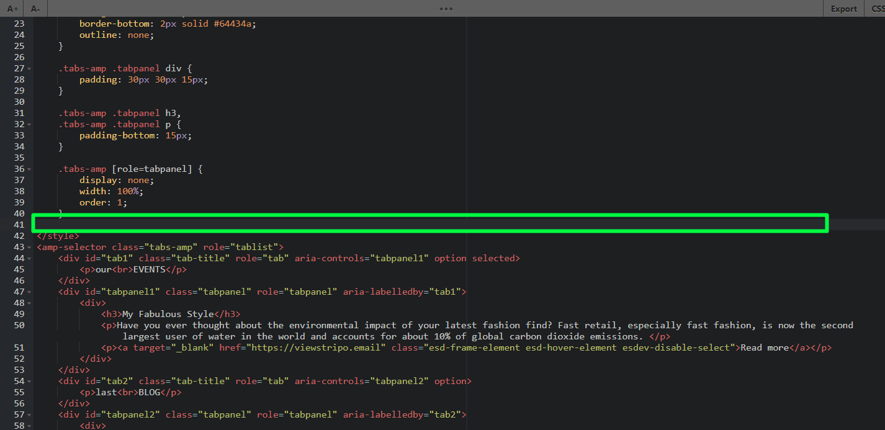Click the A+ font size increase icon
This screenshot has height=430, width=885.
point(11,9)
